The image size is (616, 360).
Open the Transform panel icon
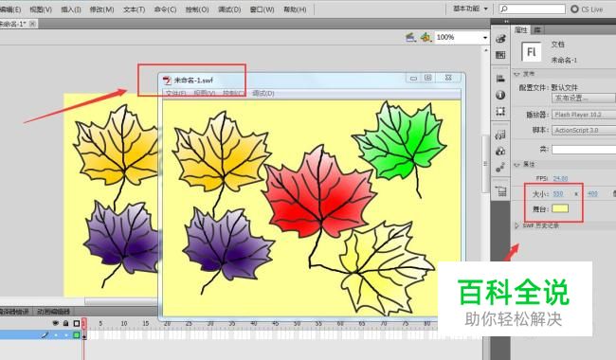pos(500,111)
